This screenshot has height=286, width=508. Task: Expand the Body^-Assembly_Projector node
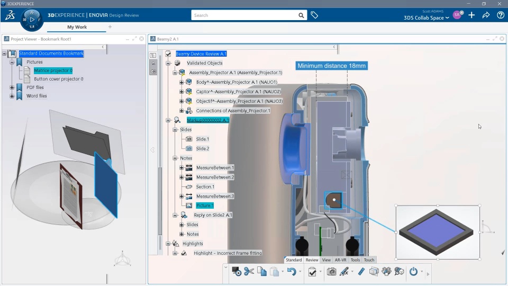(x=182, y=83)
